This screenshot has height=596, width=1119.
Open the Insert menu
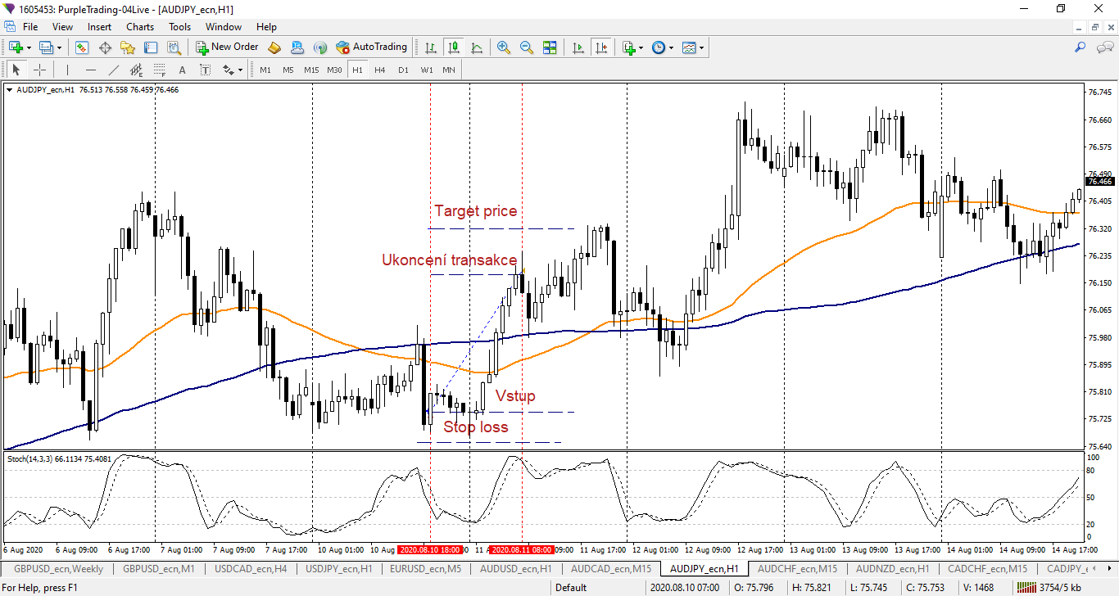coord(99,27)
